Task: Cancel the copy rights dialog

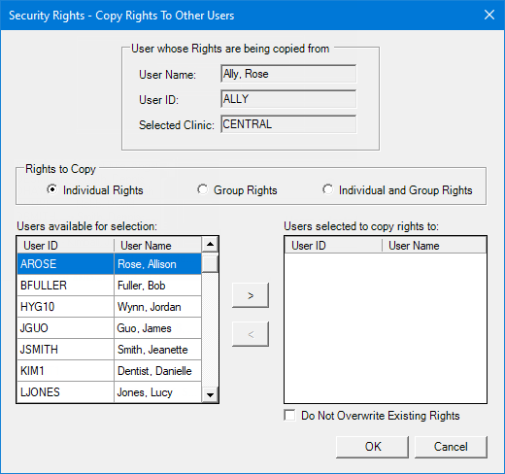Action: click(451, 447)
